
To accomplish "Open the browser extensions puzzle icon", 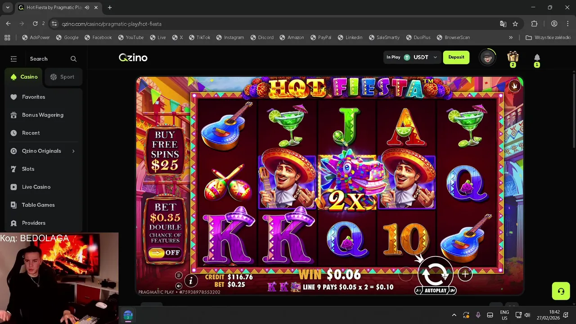I will tap(534, 24).
